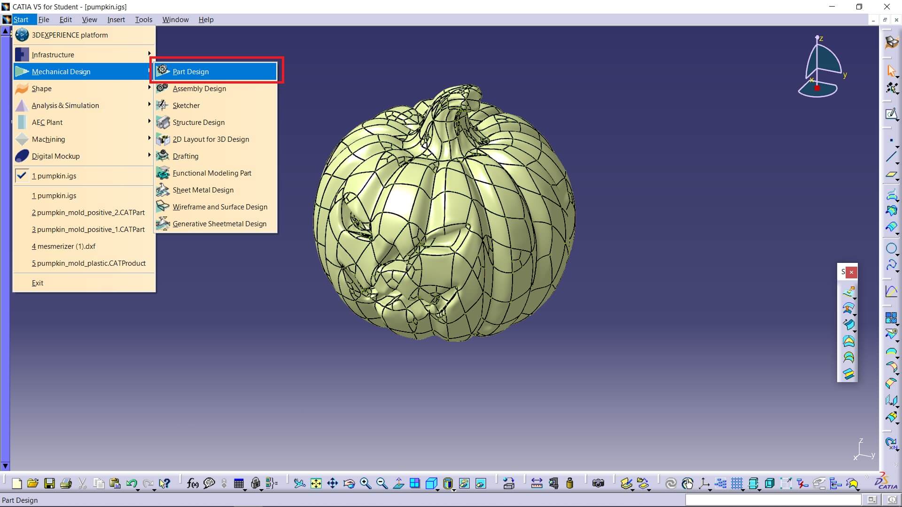Select Structure Design workbench
This screenshot has height=507, width=902.
pos(216,122)
